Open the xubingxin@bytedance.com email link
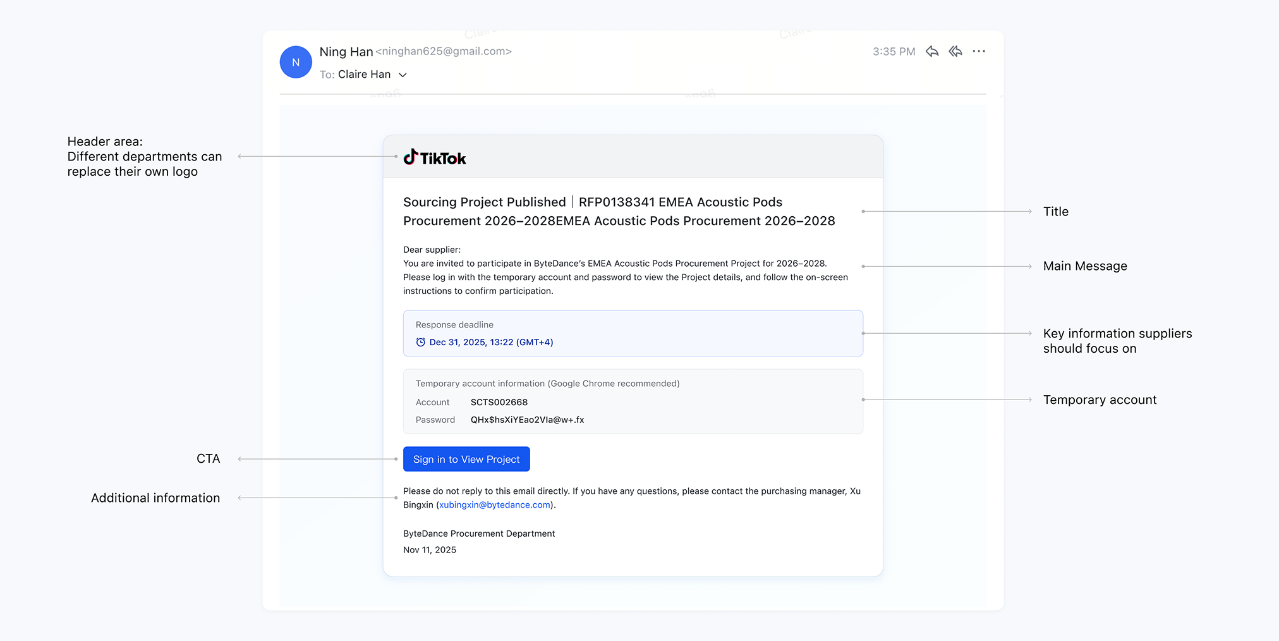The width and height of the screenshot is (1279, 641). (x=494, y=504)
